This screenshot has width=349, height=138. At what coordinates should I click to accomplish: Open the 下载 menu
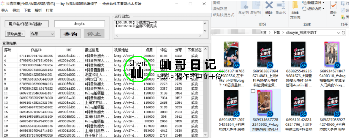coord(27,10)
